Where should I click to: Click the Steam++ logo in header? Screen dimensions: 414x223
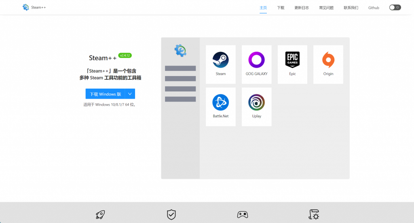tap(25, 7)
